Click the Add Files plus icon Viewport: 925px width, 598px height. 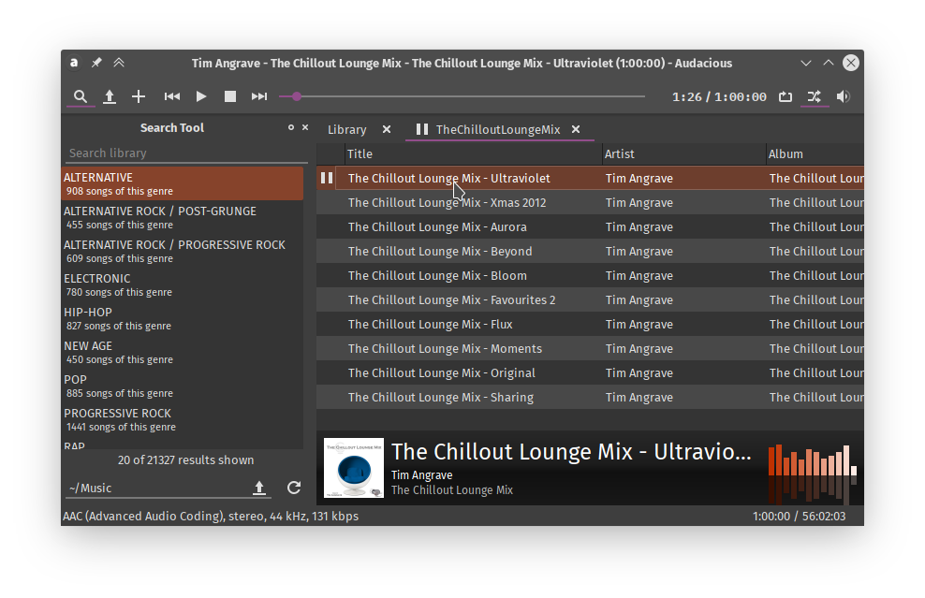coord(138,96)
